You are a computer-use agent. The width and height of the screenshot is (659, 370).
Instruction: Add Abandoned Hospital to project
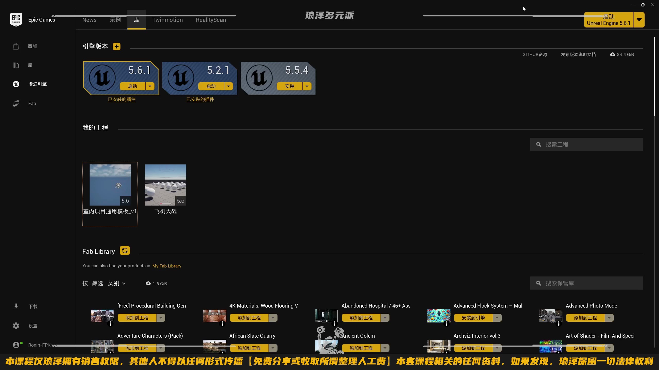pos(361,318)
